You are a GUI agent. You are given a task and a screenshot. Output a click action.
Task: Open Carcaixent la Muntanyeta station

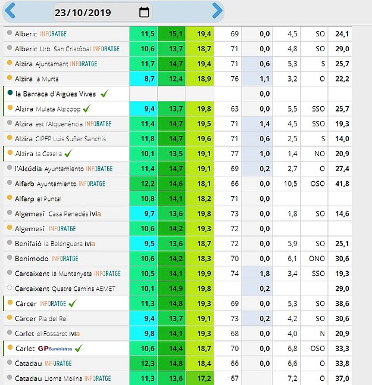coord(54,274)
